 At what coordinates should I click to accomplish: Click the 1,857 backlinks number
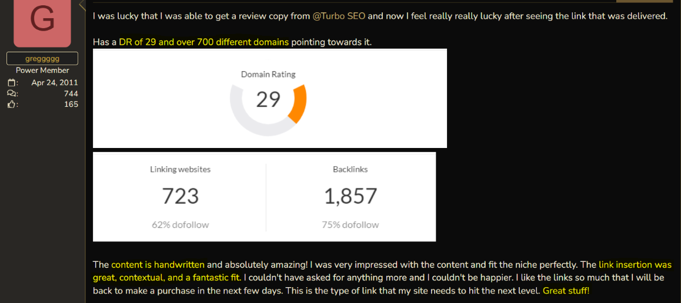(350, 196)
